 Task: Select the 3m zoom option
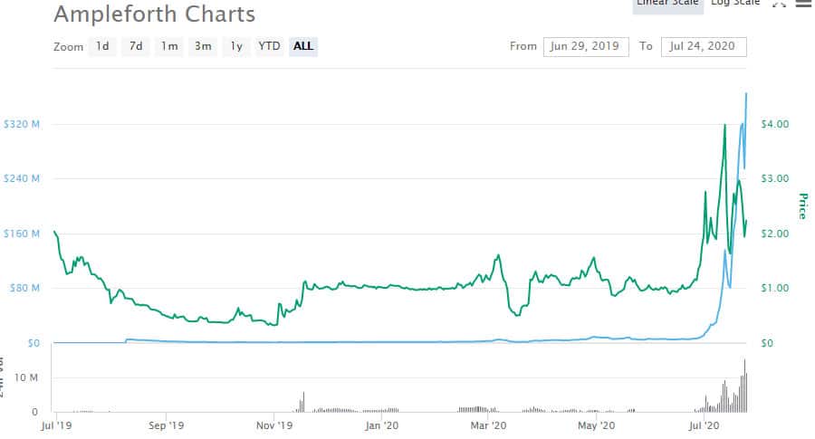203,46
